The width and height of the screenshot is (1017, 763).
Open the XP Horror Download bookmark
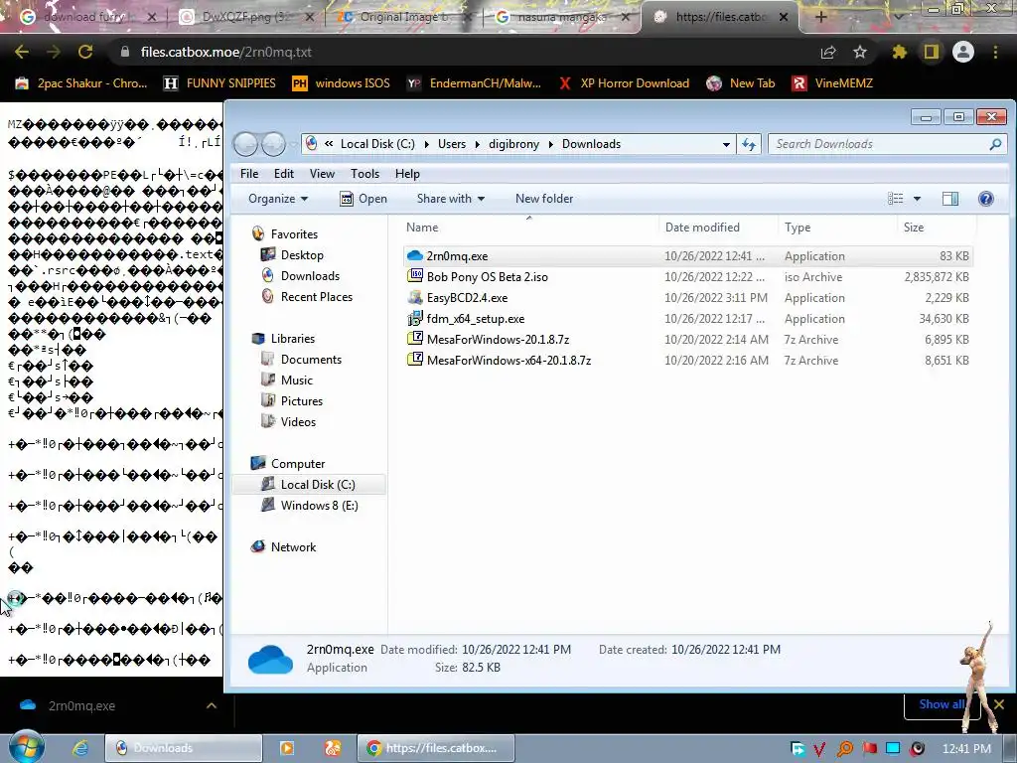point(624,83)
